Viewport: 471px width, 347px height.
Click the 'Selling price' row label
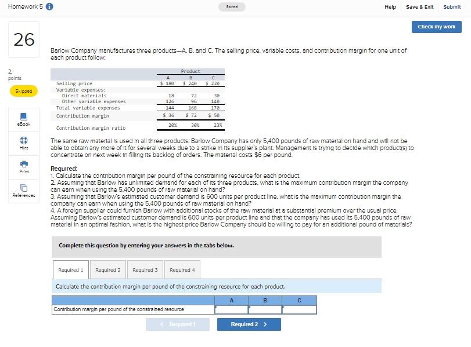click(x=74, y=83)
